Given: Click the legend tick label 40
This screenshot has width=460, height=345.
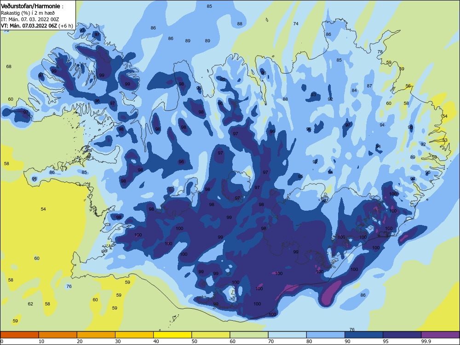Looking at the screenshot, I should point(156,341).
